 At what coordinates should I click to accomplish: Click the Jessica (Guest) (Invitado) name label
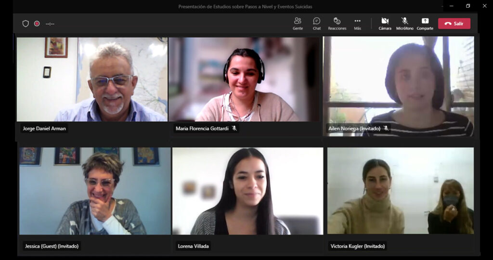[52, 246]
